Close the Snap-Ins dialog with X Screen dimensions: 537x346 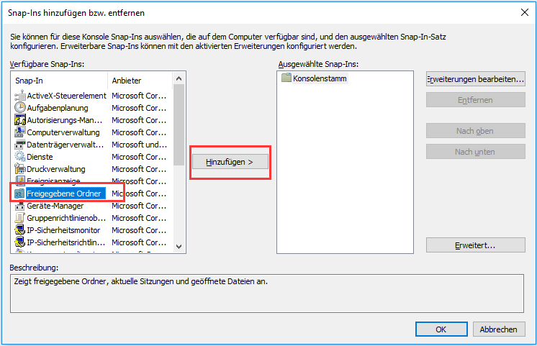524,13
